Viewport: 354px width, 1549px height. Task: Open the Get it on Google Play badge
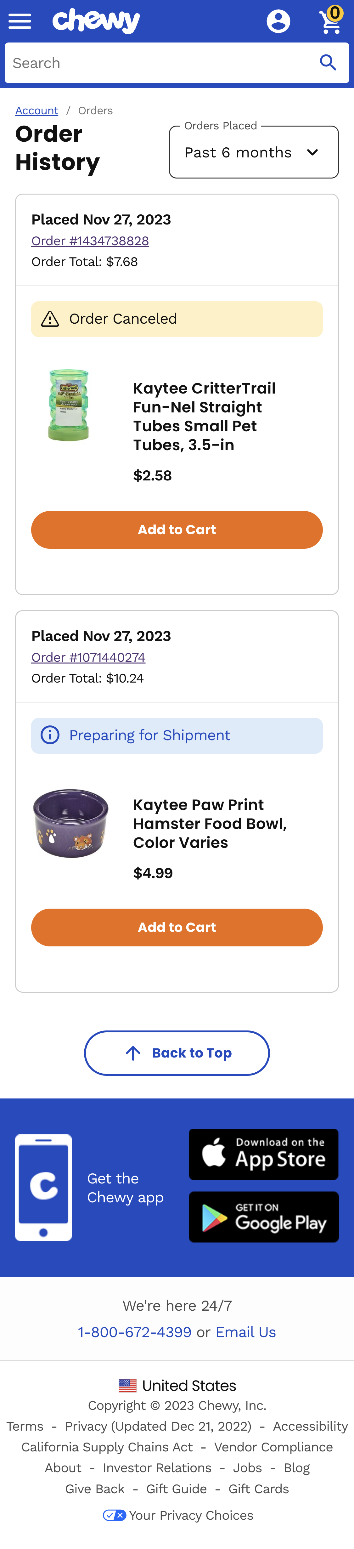(263, 1217)
